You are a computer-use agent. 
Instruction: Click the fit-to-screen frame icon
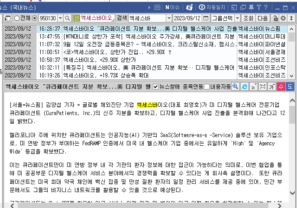click(263, 86)
